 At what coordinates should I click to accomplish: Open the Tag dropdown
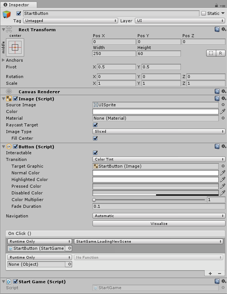[x=71, y=20]
